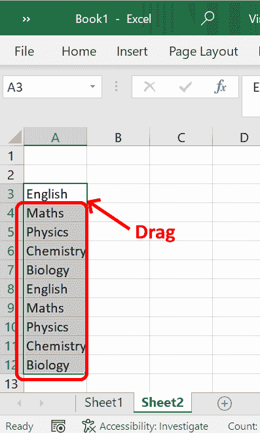Click the Cancel X icon in formula bar

pyautogui.click(x=149, y=86)
